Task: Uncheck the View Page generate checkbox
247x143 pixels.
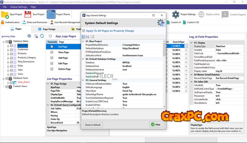Action: point(52,52)
